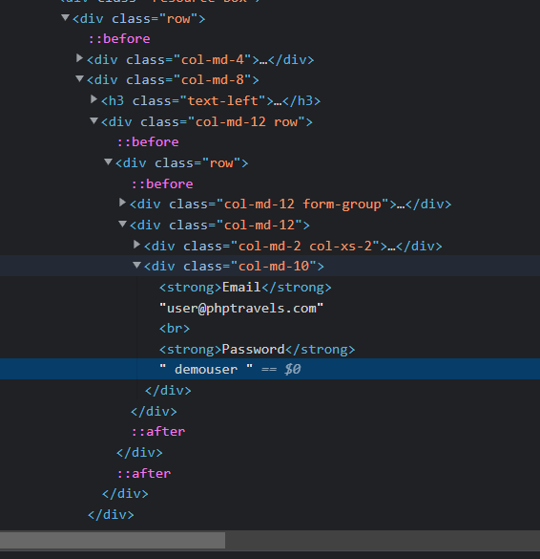Collapse the div class="col-md-12" node
540x559 pixels.
[x=122, y=224]
